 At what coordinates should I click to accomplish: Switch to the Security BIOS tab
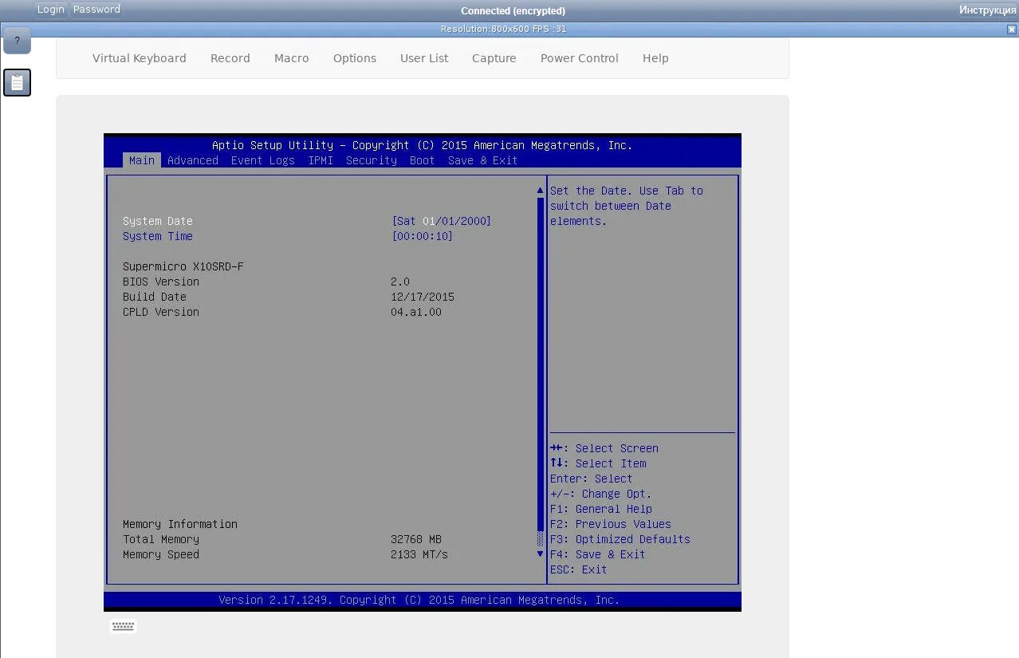click(x=372, y=160)
